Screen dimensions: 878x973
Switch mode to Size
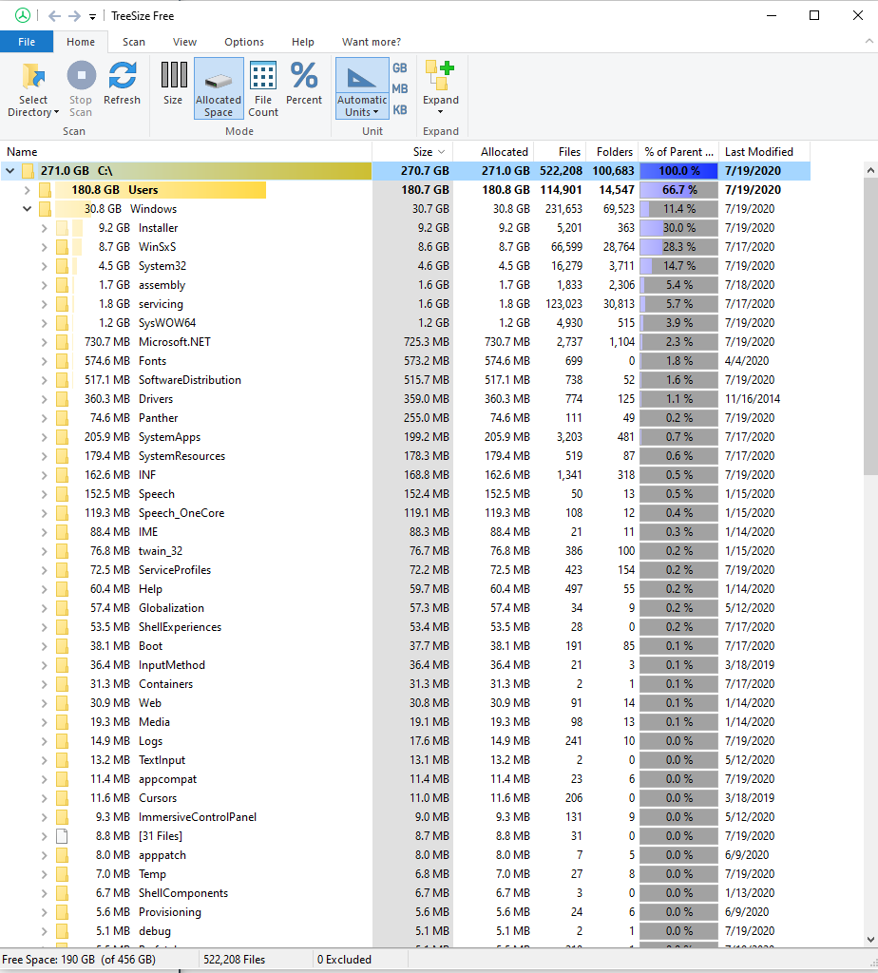click(x=173, y=84)
